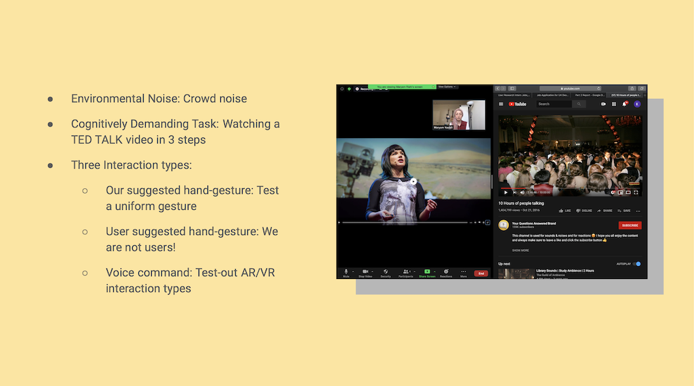Click the red SUBSCRIBE button

pos(630,226)
